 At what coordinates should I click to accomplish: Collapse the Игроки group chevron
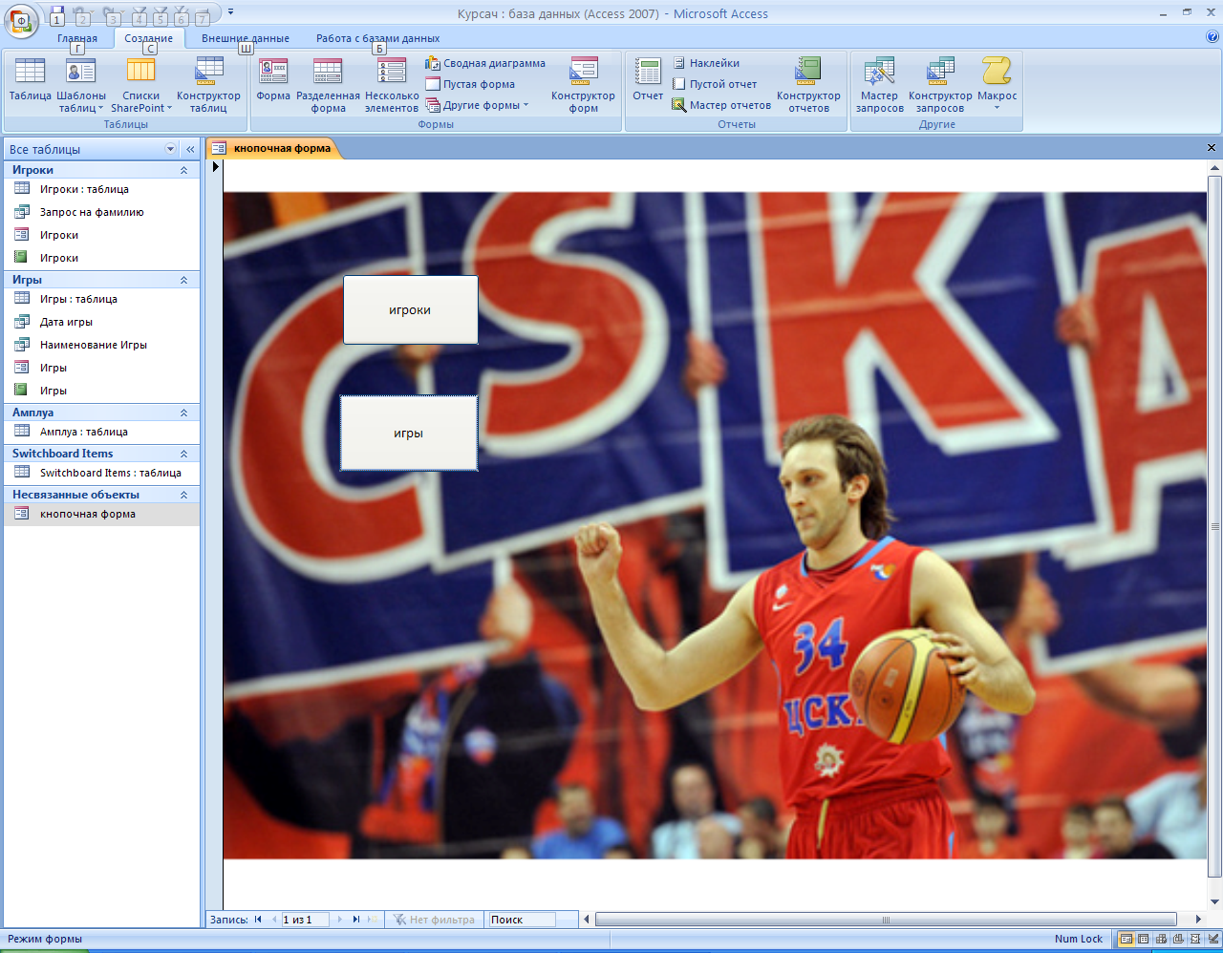(x=183, y=170)
